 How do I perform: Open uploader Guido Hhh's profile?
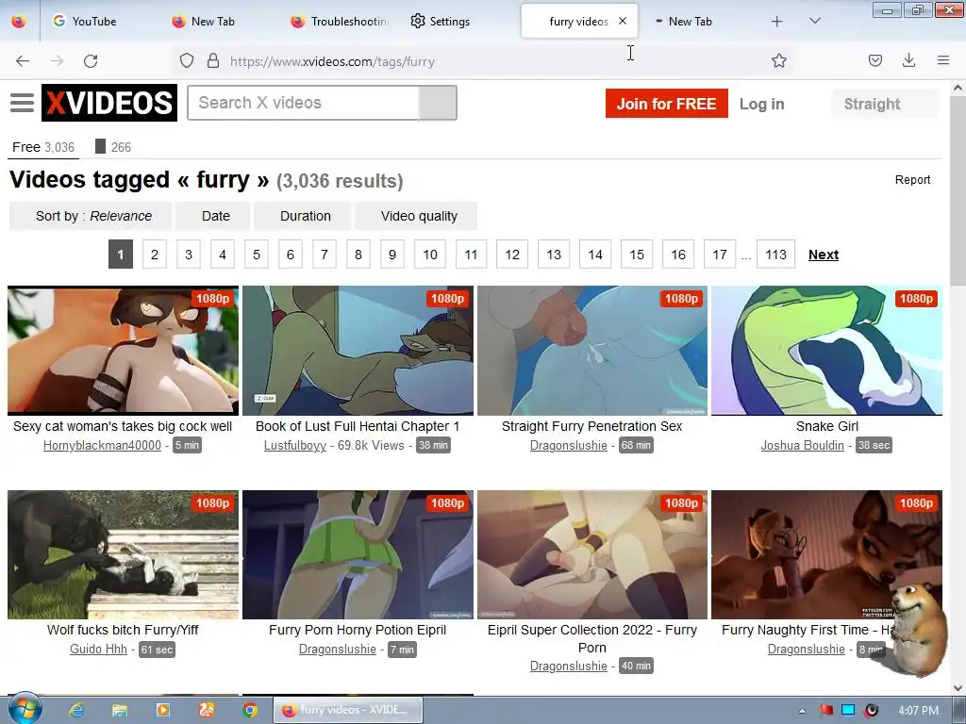point(98,649)
